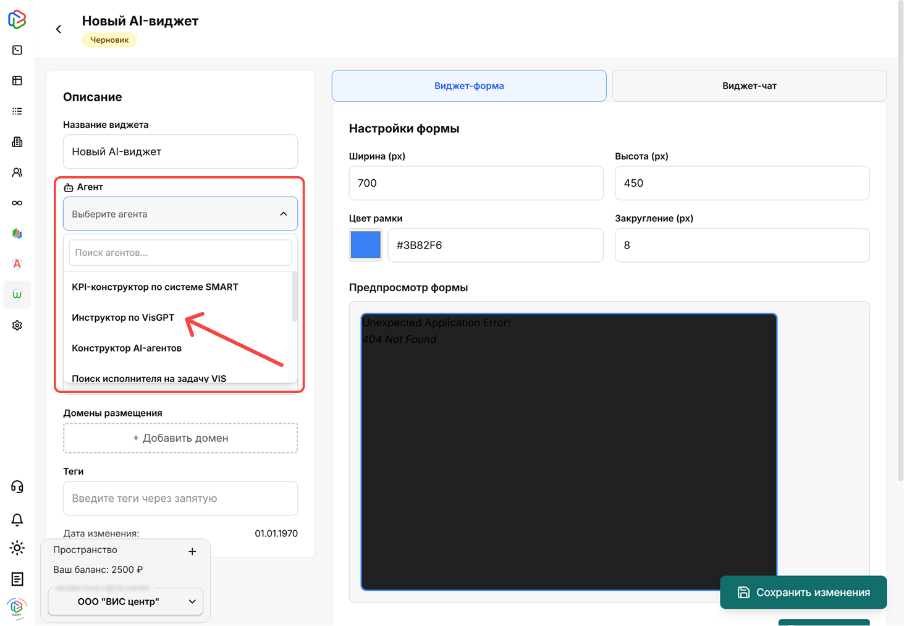Click the Сохранить изменения button
Screen dimensions: 904x626
(803, 592)
